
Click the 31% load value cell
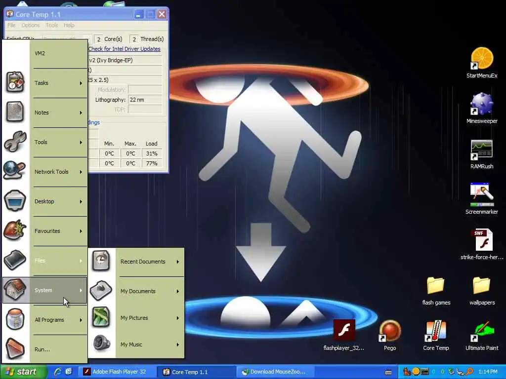click(x=152, y=153)
